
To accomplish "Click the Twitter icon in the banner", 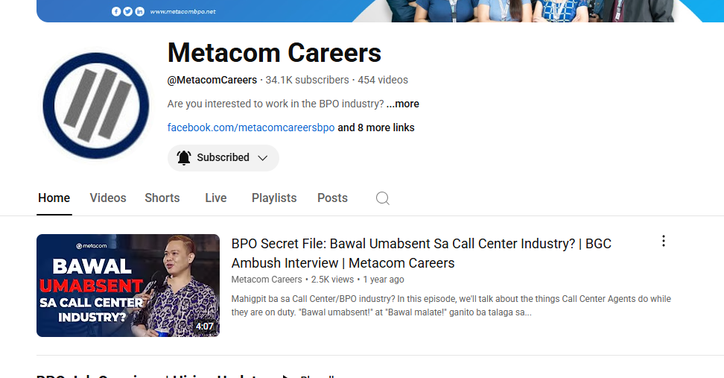I will coord(127,11).
